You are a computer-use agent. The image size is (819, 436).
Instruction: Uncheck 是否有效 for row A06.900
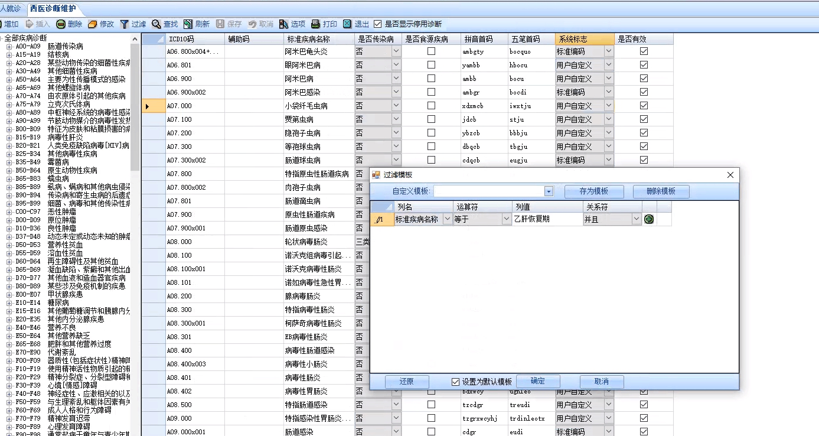click(644, 79)
